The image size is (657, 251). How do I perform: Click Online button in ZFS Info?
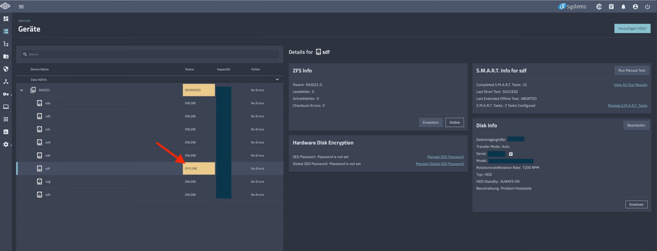(x=454, y=123)
